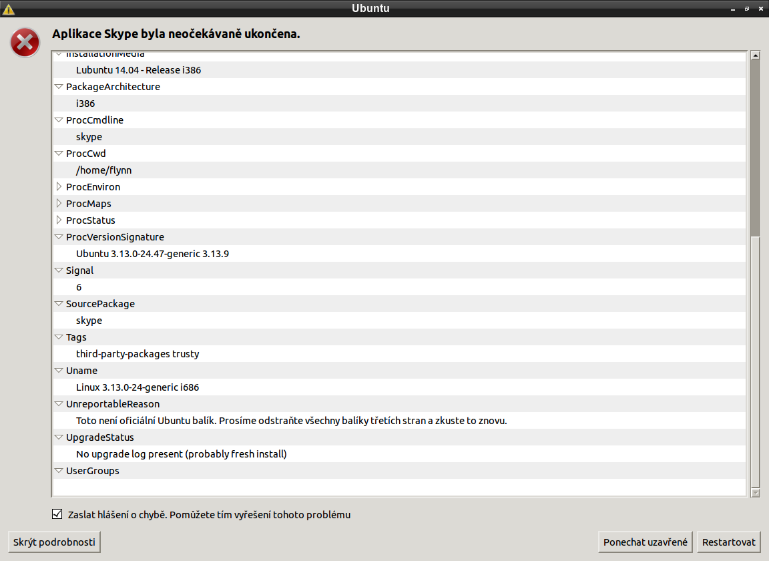Select the '/home/flynn' value row
Image resolution: width=769 pixels, height=561 pixels.
[399, 170]
